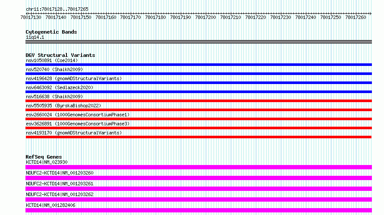Open NDUFC2-KCTD14|NM_001203261 label

(60, 184)
